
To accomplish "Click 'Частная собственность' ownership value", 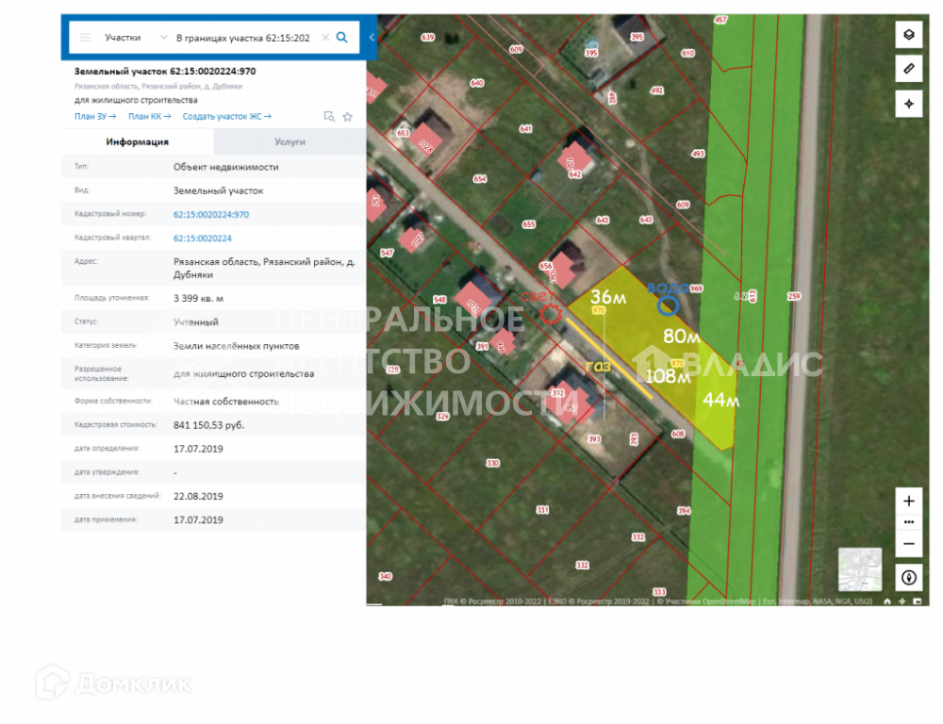I will (226, 402).
